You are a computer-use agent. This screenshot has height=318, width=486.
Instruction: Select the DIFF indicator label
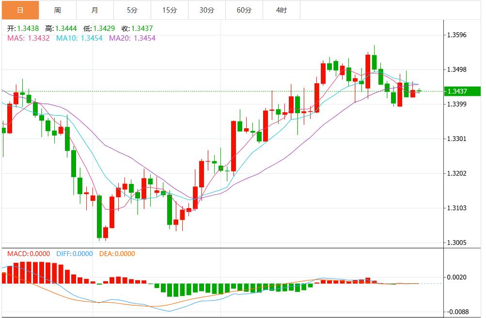[74, 254]
